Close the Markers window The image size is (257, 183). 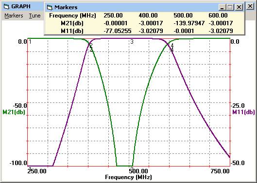pos(239,7)
